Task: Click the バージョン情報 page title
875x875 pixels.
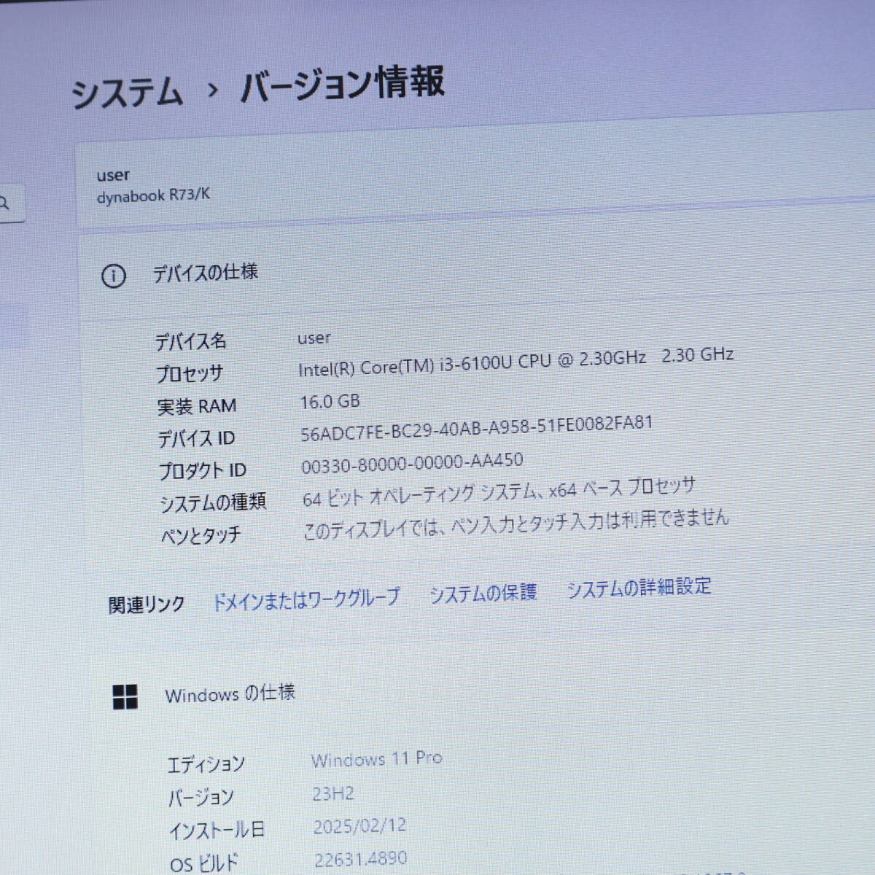Action: 342,85
